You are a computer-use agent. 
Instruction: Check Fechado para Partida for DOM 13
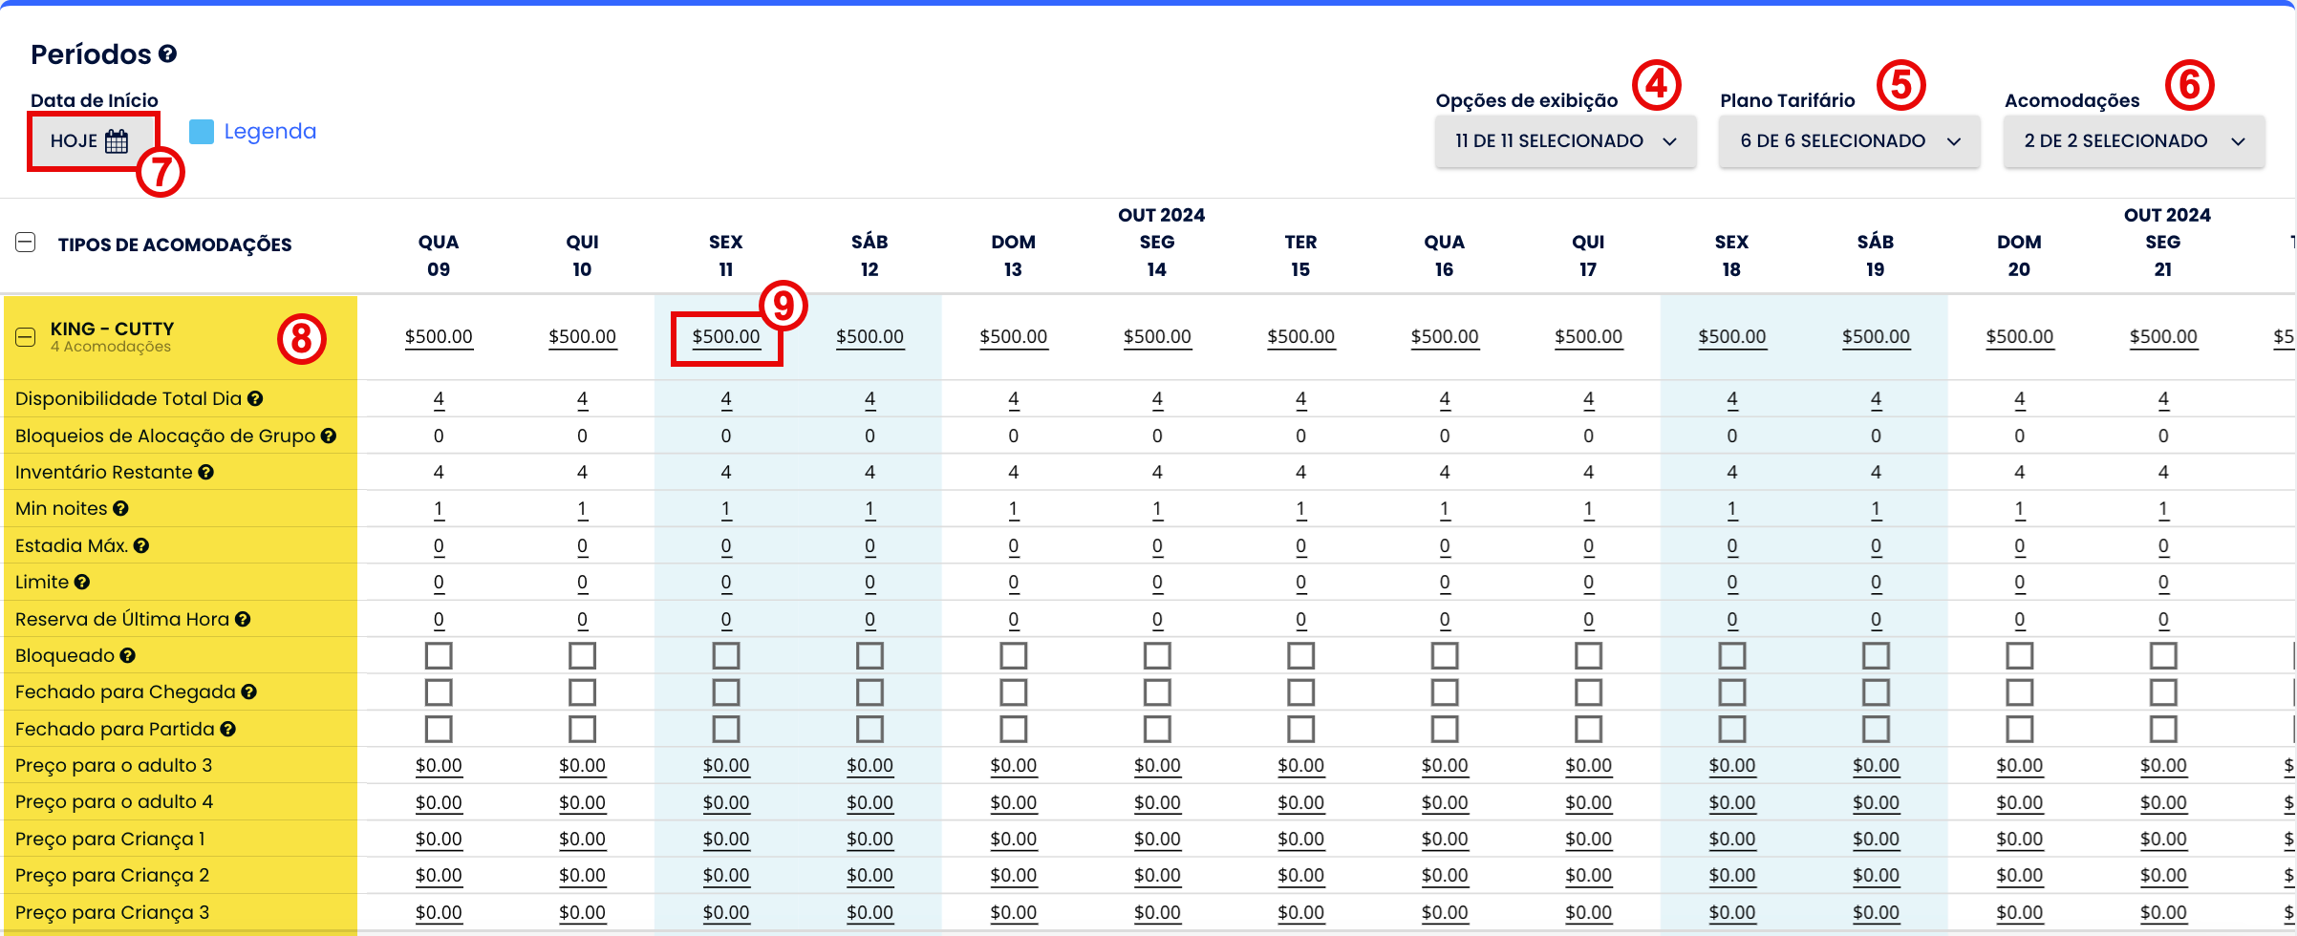1013,730
